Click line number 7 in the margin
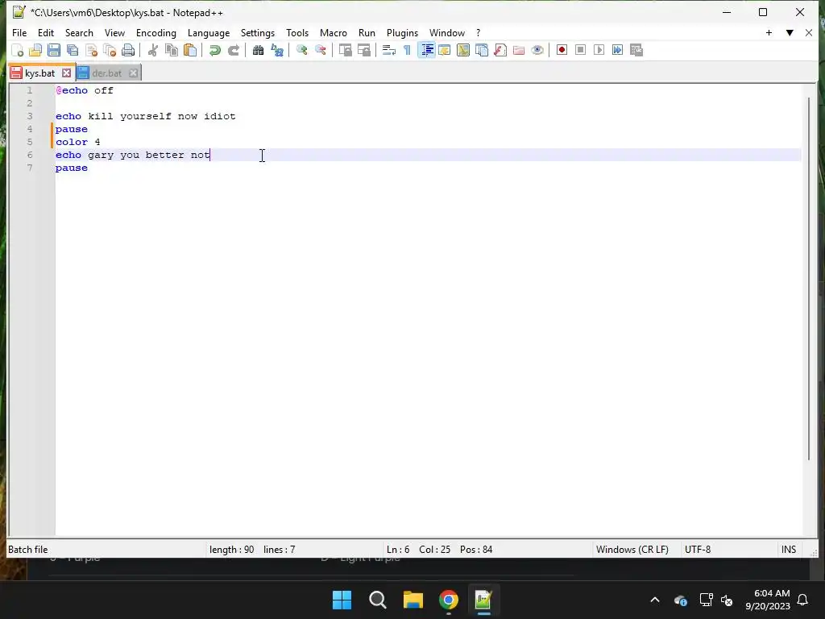The width and height of the screenshot is (825, 619). [30, 168]
